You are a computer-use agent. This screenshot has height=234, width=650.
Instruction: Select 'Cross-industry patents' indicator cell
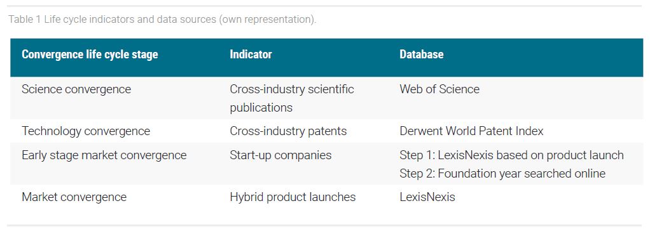pos(288,131)
